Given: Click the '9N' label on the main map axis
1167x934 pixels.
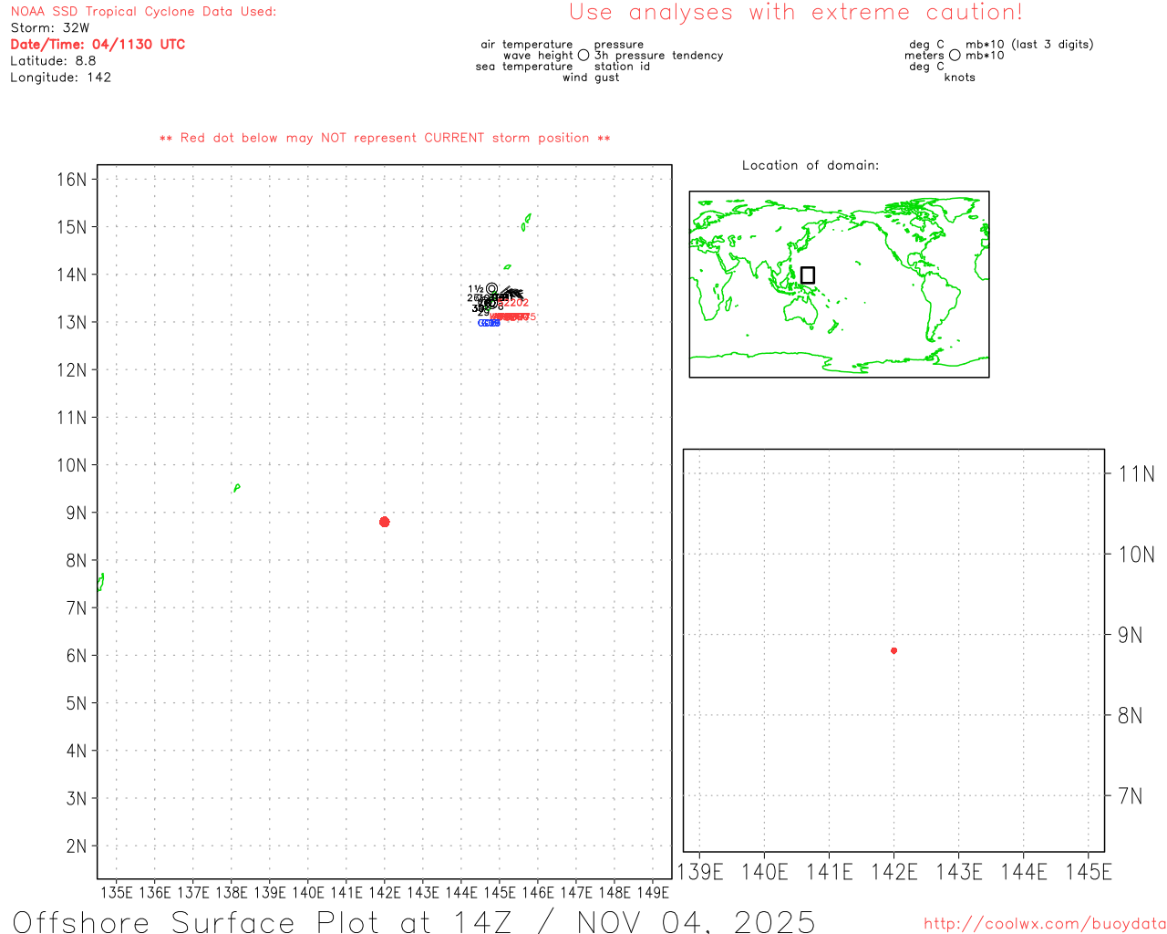Looking at the screenshot, I should [77, 513].
